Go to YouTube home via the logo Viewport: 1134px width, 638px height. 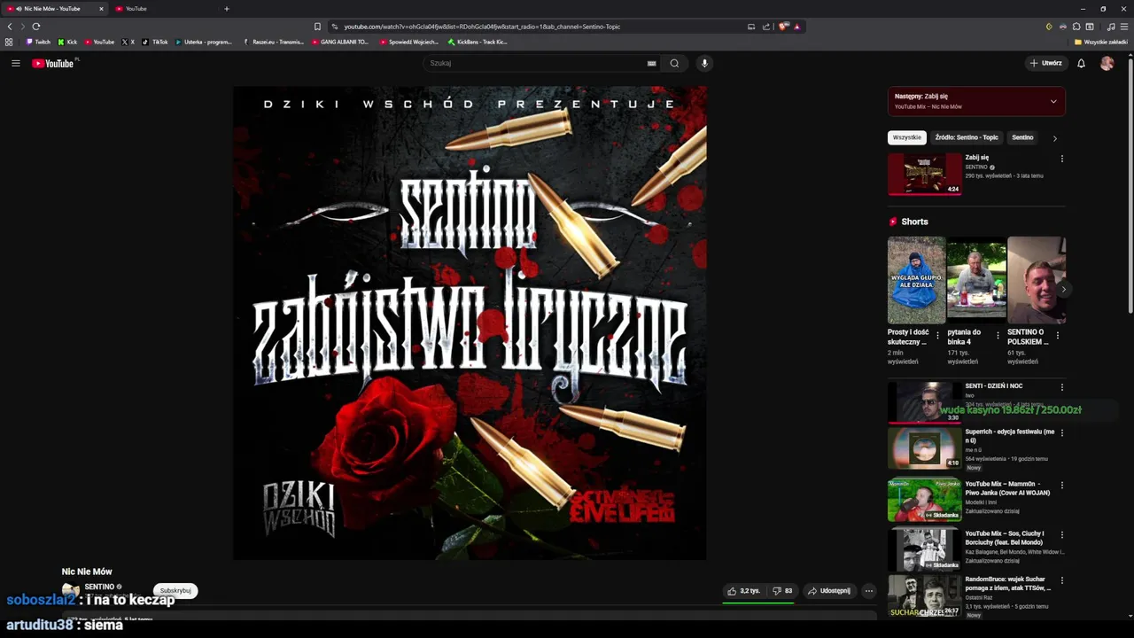coord(53,63)
